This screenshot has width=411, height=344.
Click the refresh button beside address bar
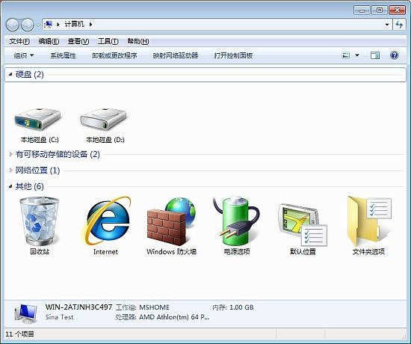click(x=400, y=25)
